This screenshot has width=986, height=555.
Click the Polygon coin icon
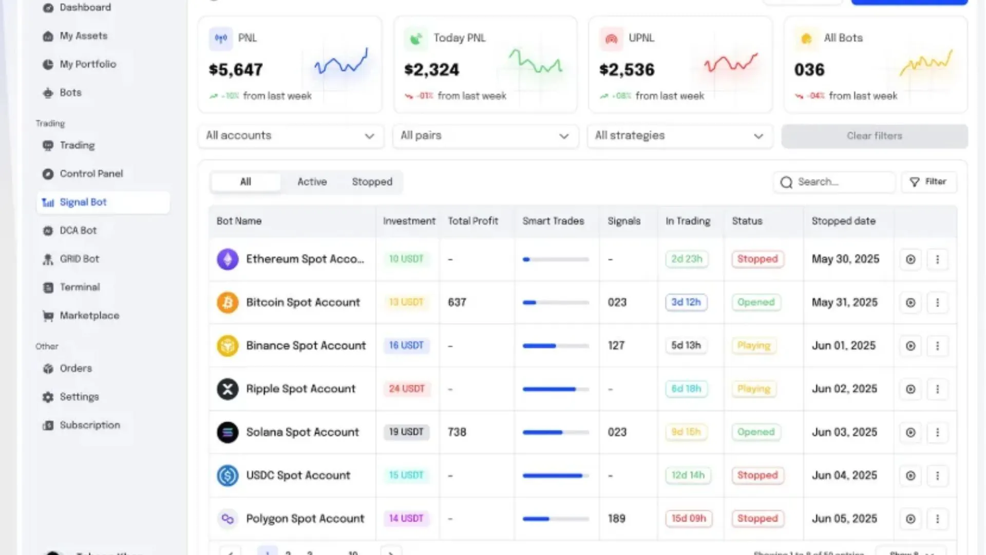coord(227,519)
